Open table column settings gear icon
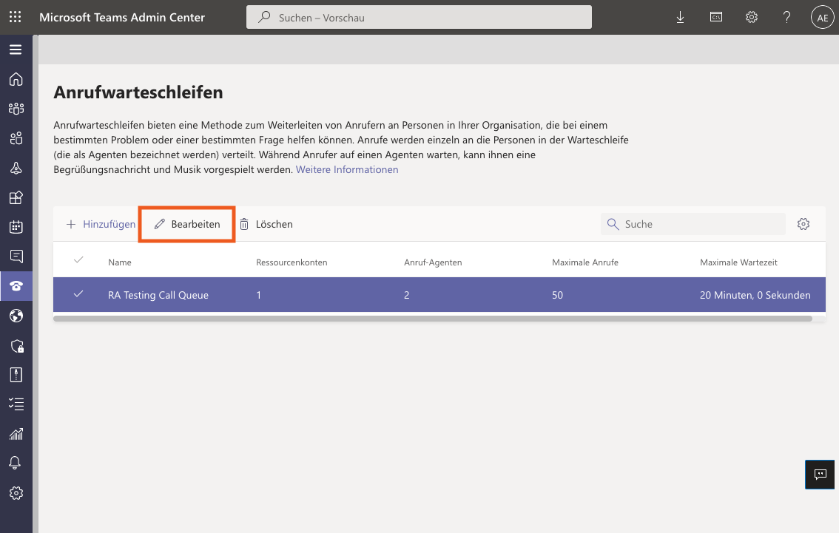Viewport: 839px width, 533px height. click(803, 224)
